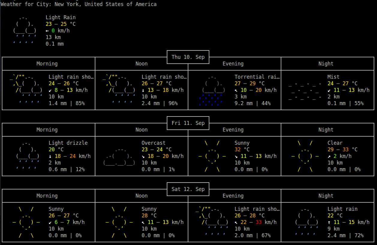Click Thursday's 'Noon' column header
The width and height of the screenshot is (377, 245).
pyautogui.click(x=142, y=64)
